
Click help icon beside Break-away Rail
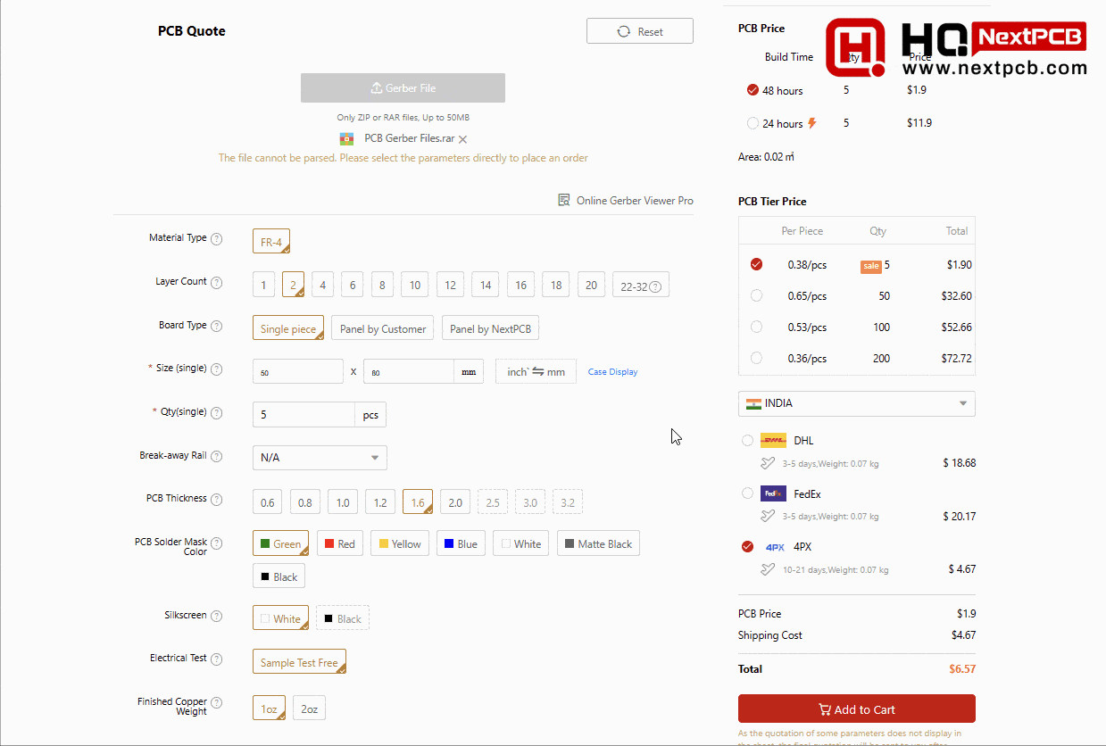(x=216, y=457)
